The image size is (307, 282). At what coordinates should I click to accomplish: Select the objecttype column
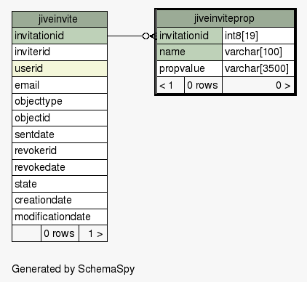tap(60, 102)
